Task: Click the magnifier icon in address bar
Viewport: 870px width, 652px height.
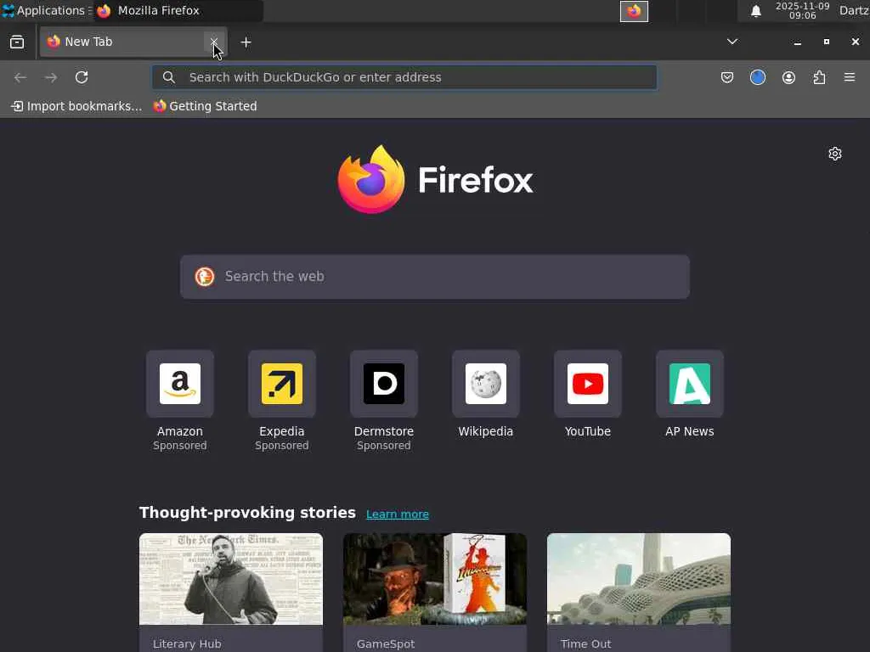Action: point(169,77)
